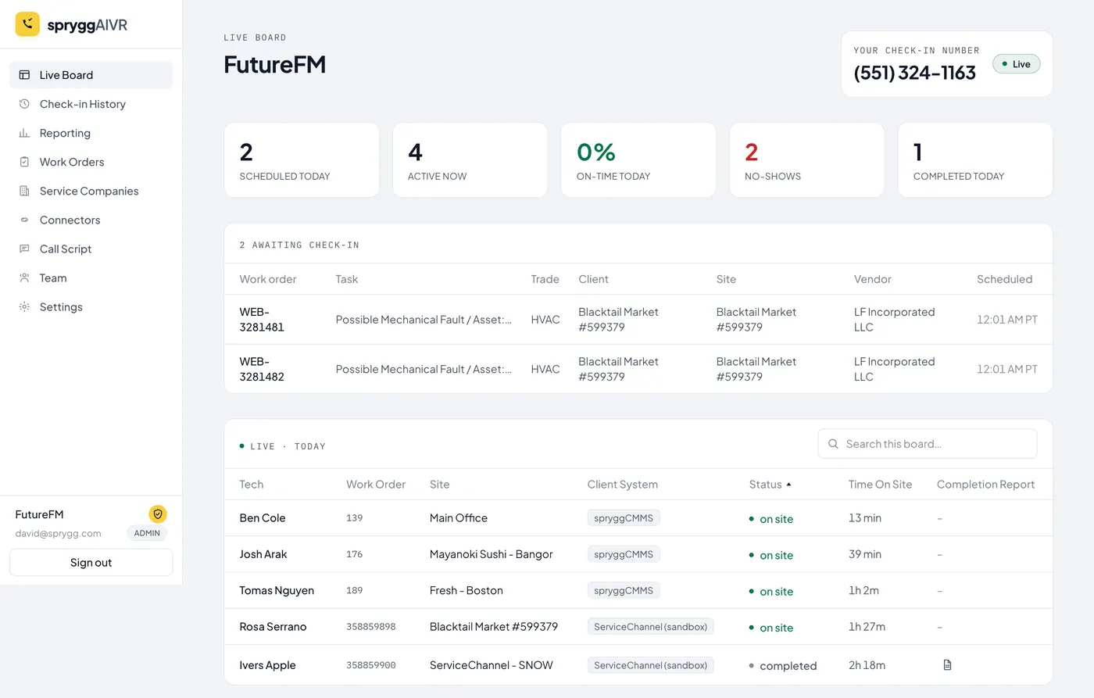This screenshot has width=1094, height=698.
Task: Open Service Companies page
Action: click(91, 191)
